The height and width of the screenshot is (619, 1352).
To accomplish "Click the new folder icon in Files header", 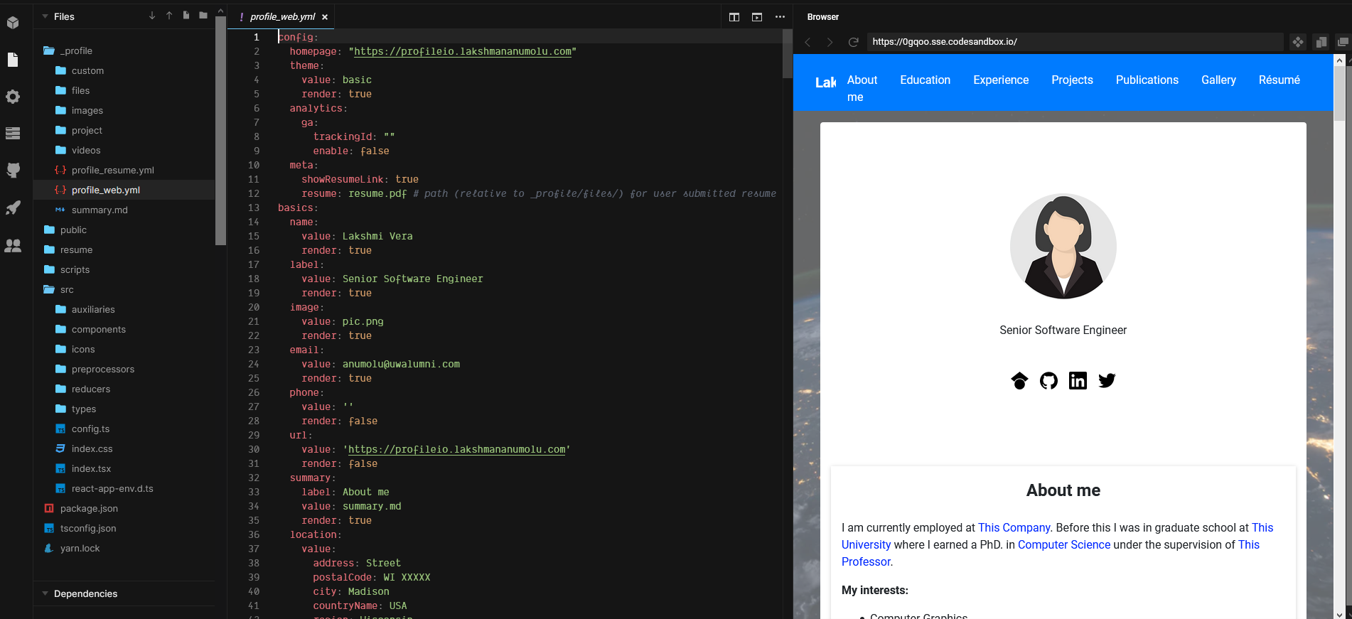I will (x=203, y=16).
